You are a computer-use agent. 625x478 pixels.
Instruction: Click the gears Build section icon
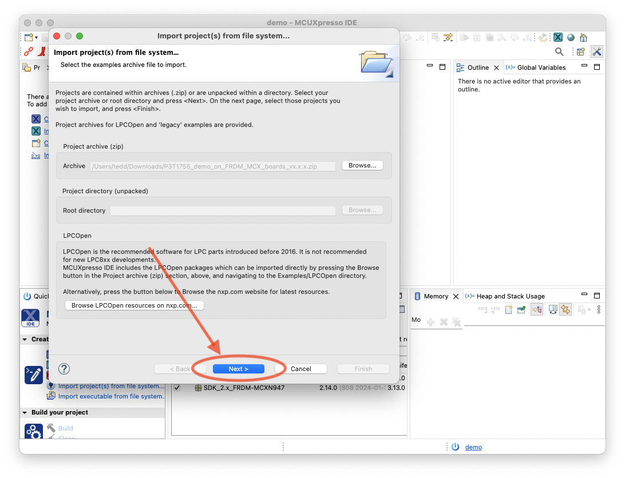click(x=33, y=431)
